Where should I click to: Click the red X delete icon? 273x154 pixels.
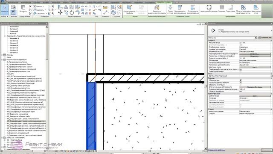click(x=90, y=13)
